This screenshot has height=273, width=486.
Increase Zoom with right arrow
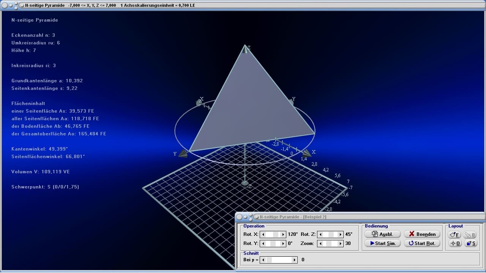pos(341,243)
